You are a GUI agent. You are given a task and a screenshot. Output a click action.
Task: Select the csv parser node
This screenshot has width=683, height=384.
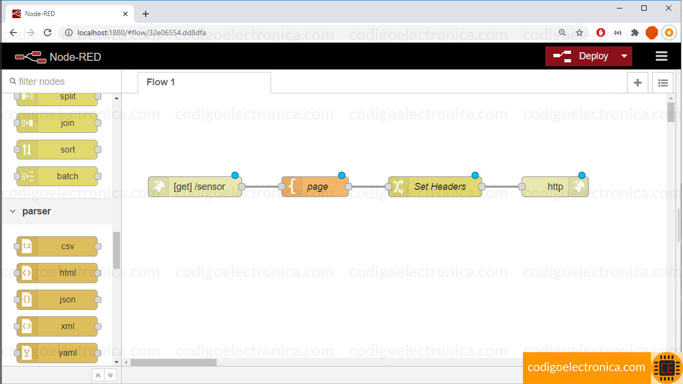[x=57, y=246]
